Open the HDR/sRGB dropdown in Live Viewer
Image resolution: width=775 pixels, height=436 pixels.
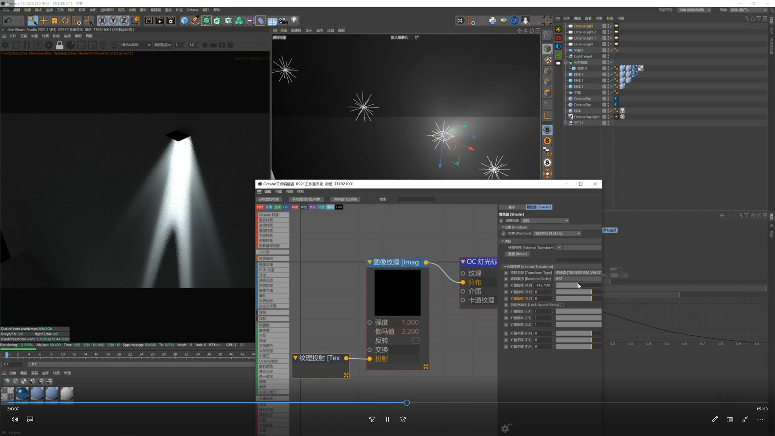(136, 45)
